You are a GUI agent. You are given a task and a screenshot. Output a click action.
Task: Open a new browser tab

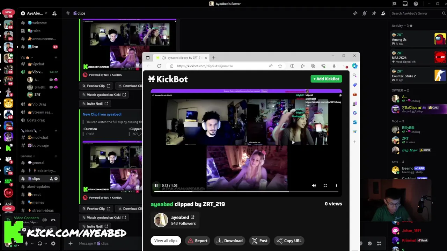[213, 58]
